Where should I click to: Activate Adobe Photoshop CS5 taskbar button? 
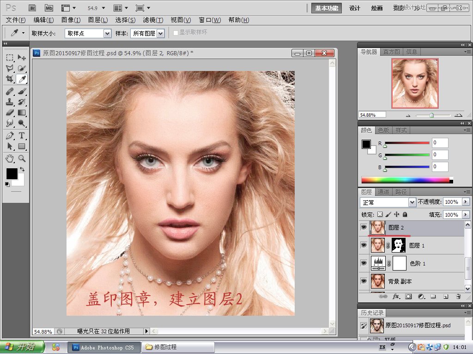[x=104, y=347]
